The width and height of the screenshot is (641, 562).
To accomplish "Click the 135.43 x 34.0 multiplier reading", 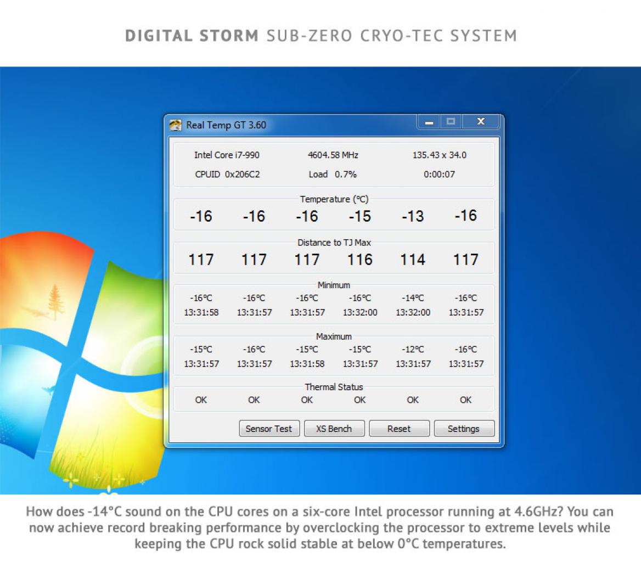I will [440, 155].
